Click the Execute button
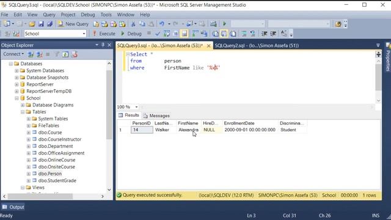Image resolution: width=391 pixels, height=220 pixels. click(x=104, y=34)
